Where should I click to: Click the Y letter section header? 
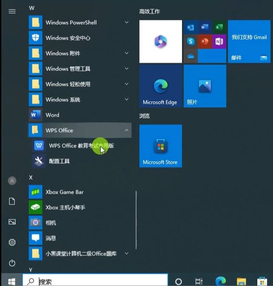tap(31, 270)
